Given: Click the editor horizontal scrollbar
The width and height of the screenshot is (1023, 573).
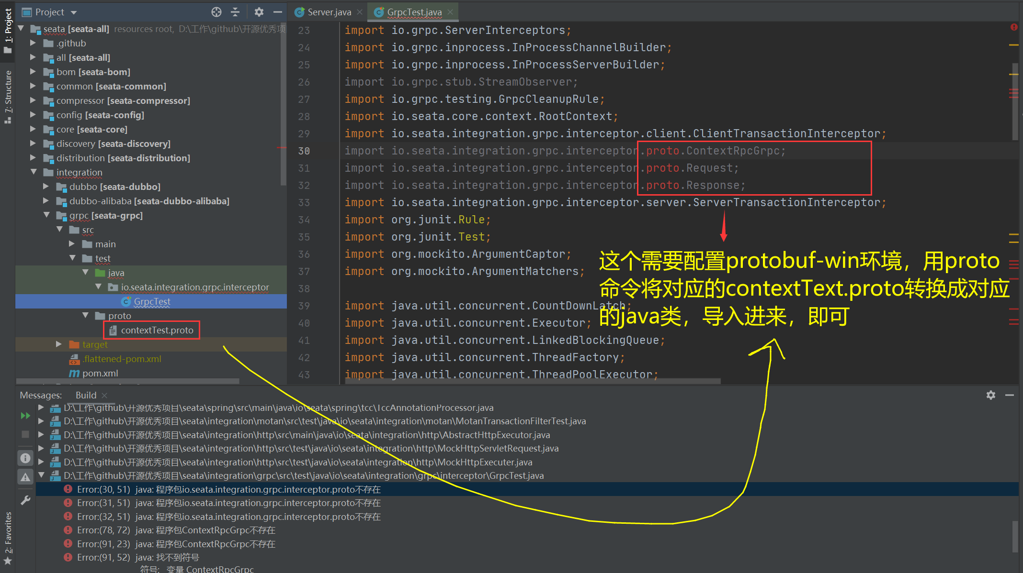Looking at the screenshot, I should 532,381.
